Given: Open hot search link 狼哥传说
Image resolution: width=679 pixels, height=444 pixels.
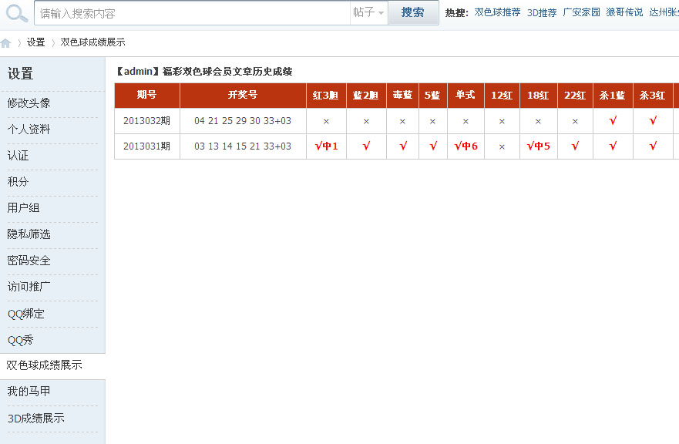Looking at the screenshot, I should click(x=624, y=12).
